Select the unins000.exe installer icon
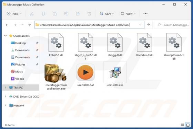The height and width of the screenshot is (129, 193). (x=115, y=72)
